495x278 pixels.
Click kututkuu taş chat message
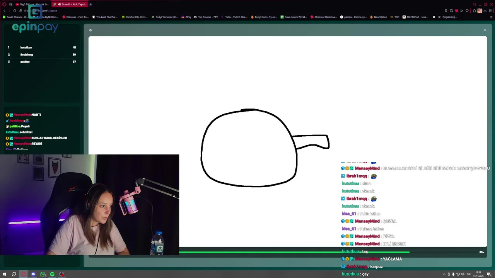(x=355, y=251)
